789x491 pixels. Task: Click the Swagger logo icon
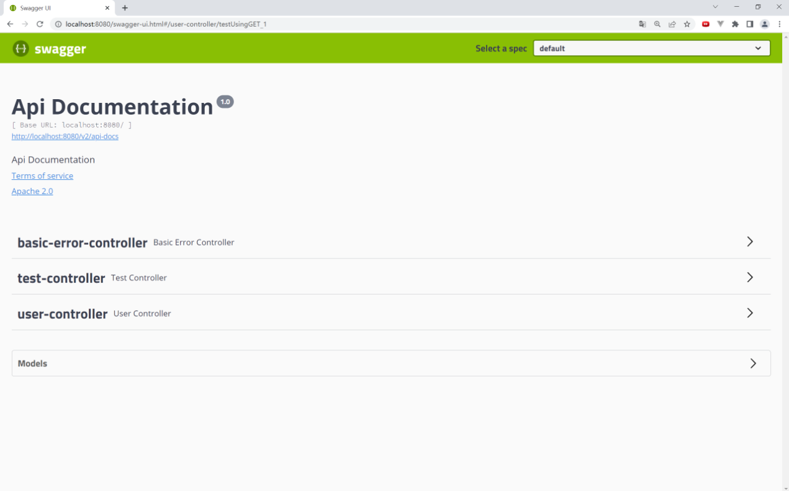(x=20, y=48)
